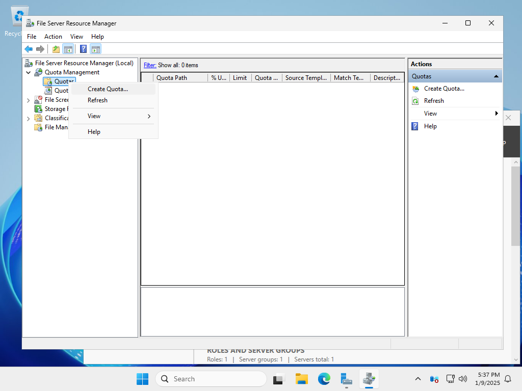Switch to Server Manager on the taskbar

[346, 379]
